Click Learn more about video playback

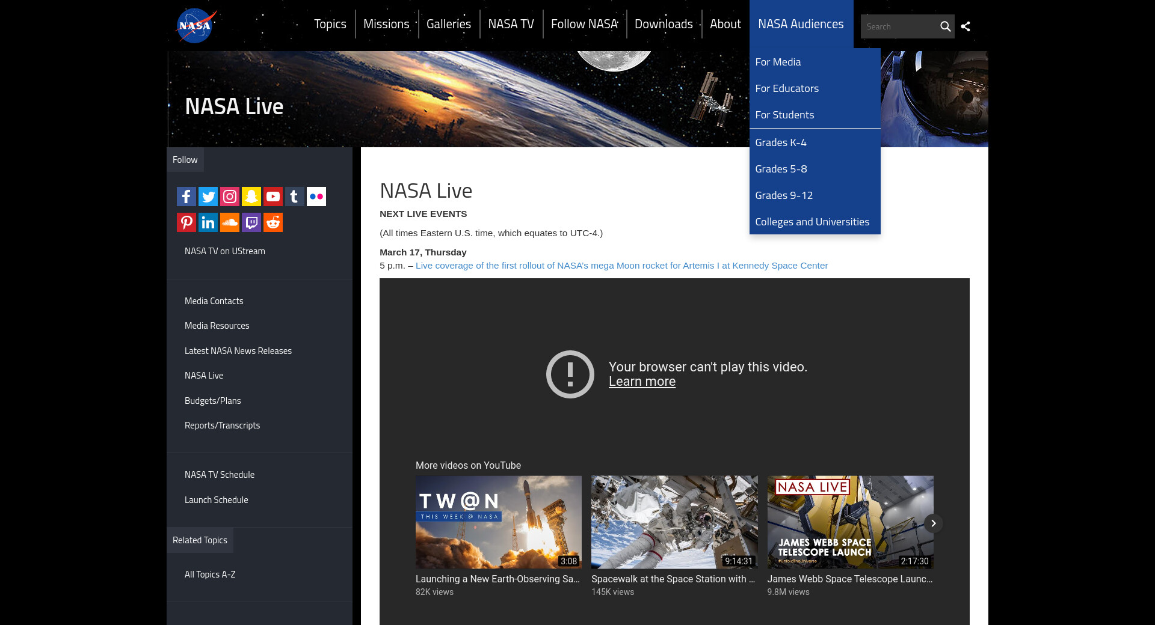(x=642, y=382)
